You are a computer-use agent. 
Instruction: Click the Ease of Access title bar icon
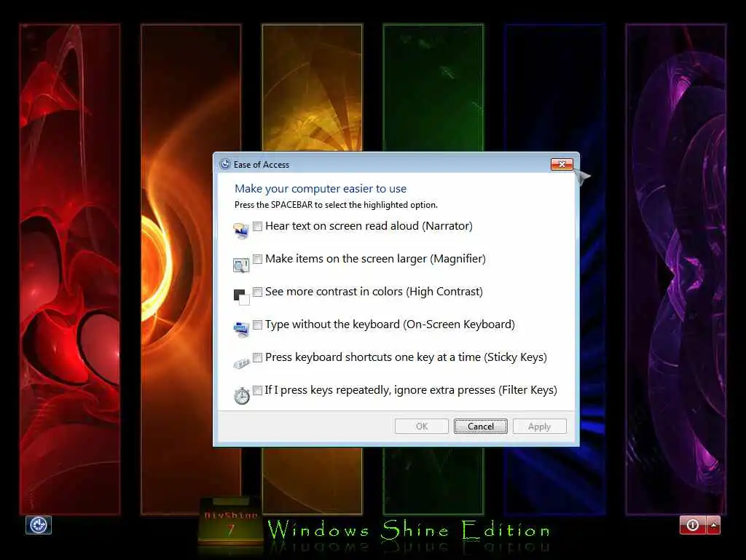point(225,164)
